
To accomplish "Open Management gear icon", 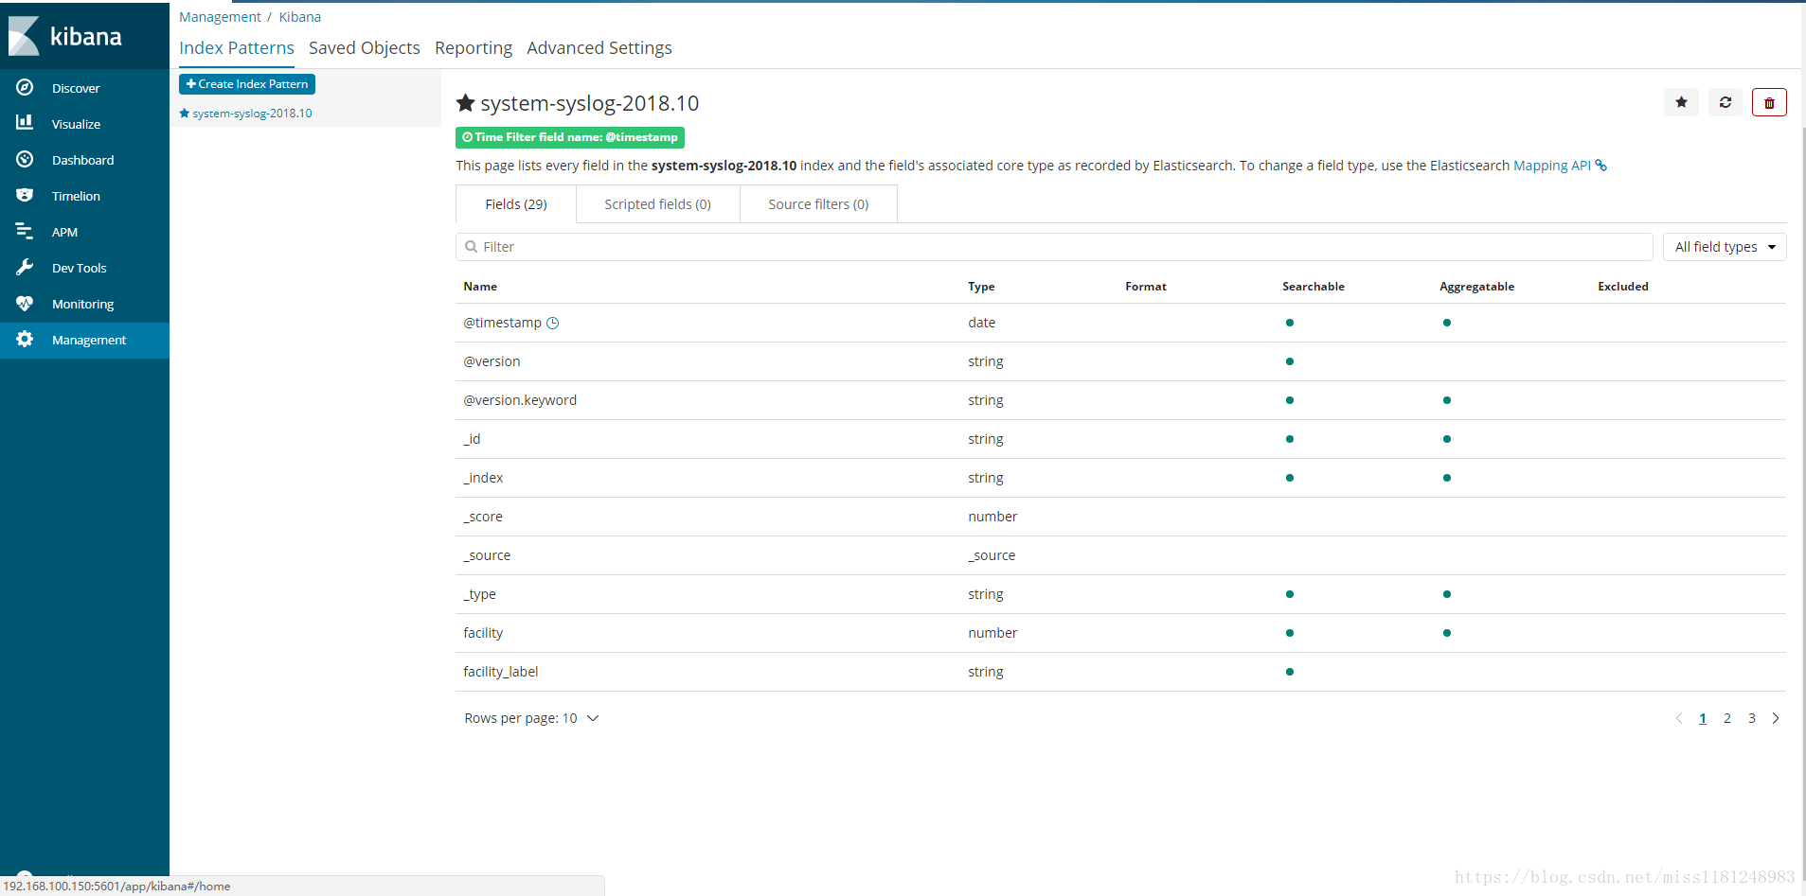I will tap(25, 339).
